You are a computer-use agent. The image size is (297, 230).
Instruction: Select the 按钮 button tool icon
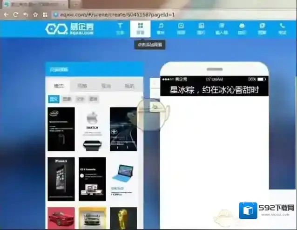coord(242,28)
